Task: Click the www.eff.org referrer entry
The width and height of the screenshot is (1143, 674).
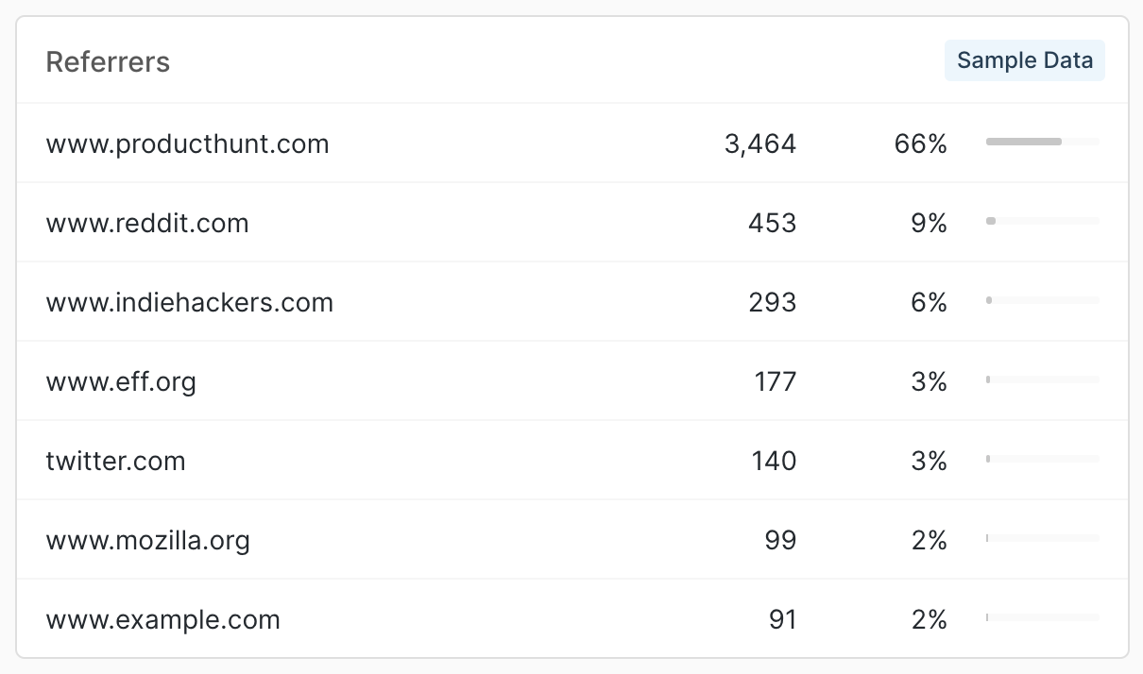Action: pyautogui.click(x=121, y=382)
